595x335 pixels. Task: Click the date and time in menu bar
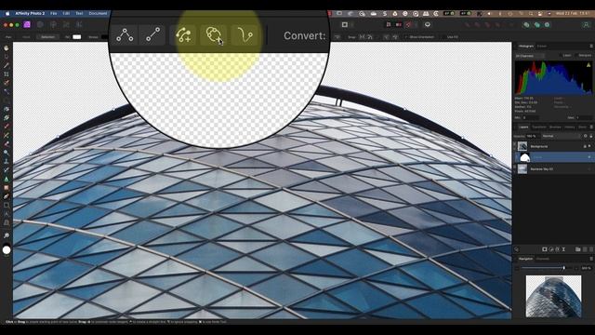pyautogui.click(x=572, y=13)
